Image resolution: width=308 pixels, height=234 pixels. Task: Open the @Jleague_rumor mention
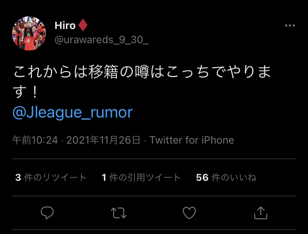point(73,112)
